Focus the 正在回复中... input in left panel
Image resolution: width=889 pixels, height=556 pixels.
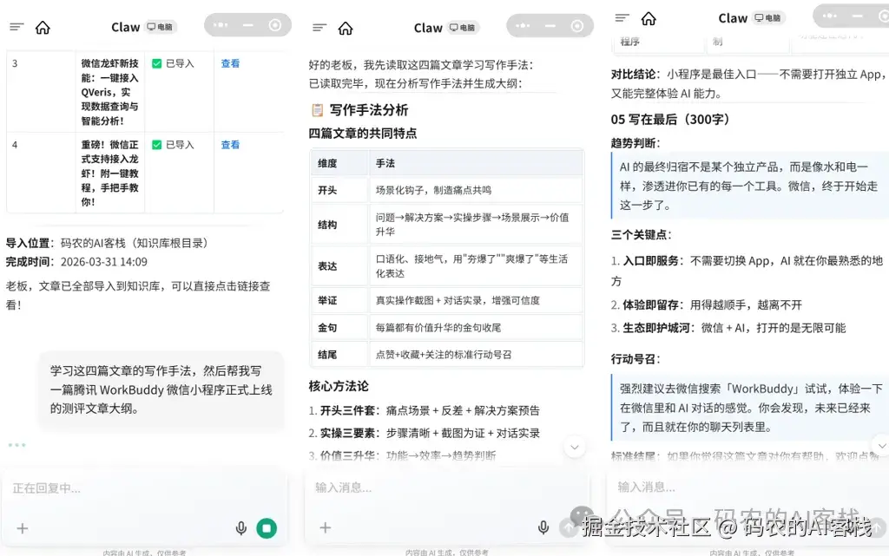(144, 488)
